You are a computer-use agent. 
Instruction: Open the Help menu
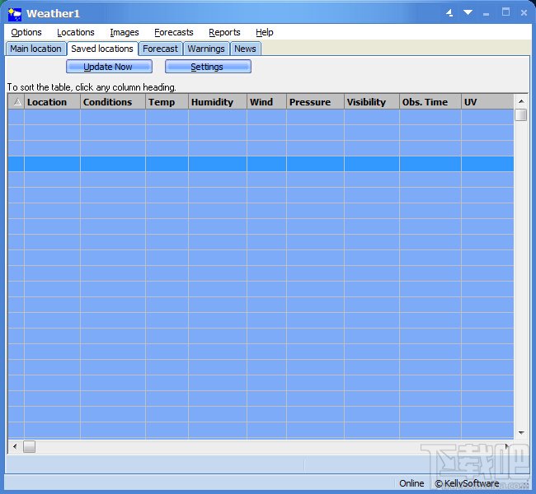[265, 32]
